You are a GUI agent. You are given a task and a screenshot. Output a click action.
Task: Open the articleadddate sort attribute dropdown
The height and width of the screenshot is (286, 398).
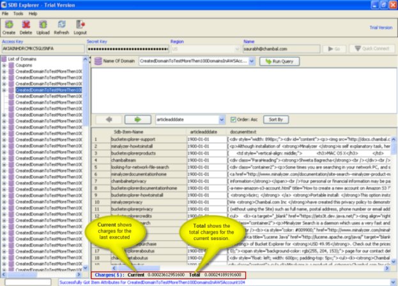tap(222, 119)
